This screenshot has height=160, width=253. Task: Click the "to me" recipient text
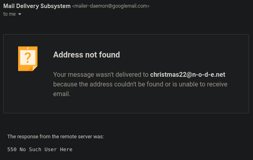10,14
